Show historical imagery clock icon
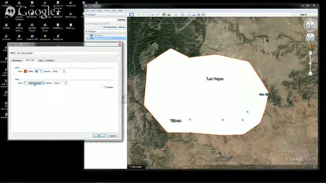 (x=164, y=15)
